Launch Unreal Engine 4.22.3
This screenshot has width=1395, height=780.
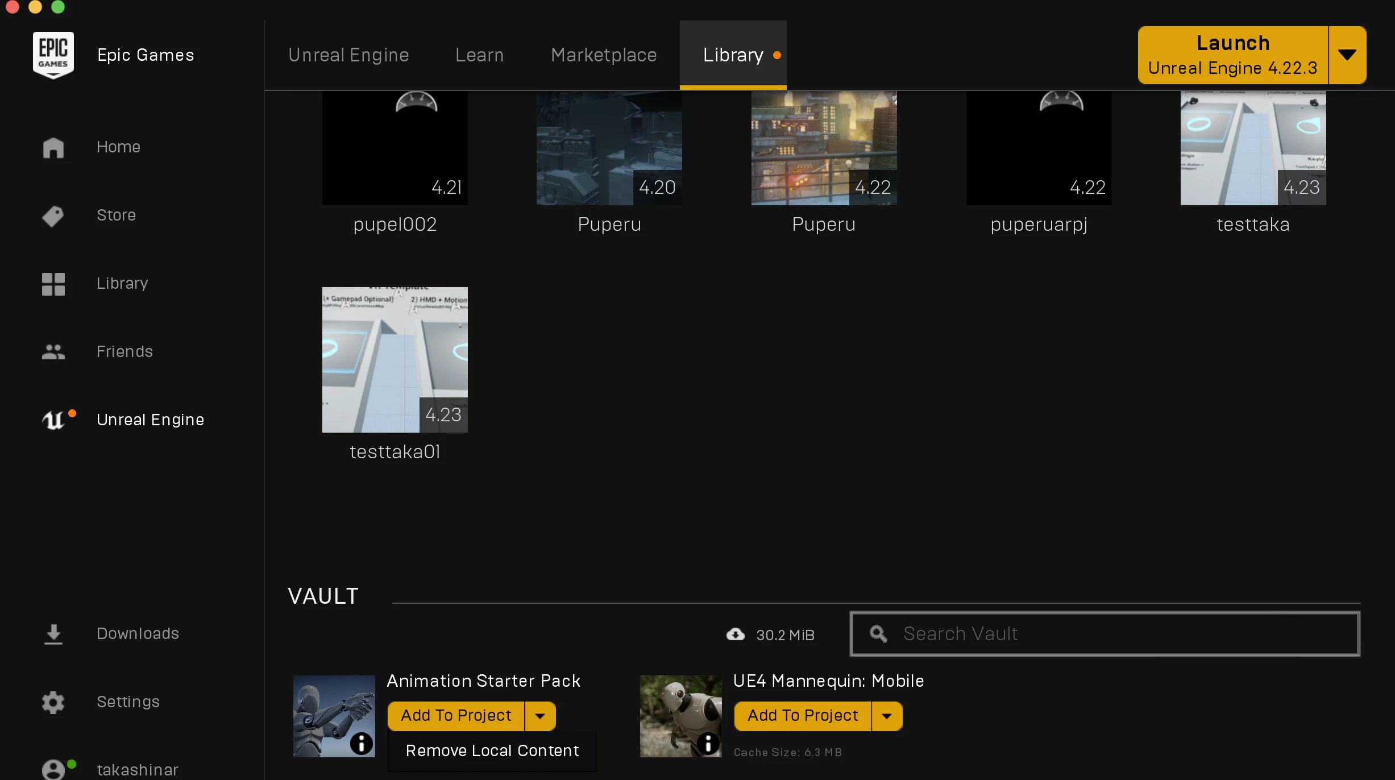tap(1233, 55)
